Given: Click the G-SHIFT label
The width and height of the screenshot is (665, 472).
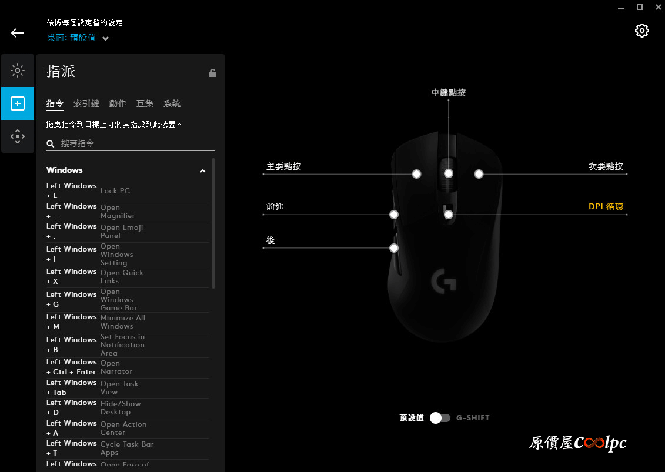Looking at the screenshot, I should click(x=473, y=418).
